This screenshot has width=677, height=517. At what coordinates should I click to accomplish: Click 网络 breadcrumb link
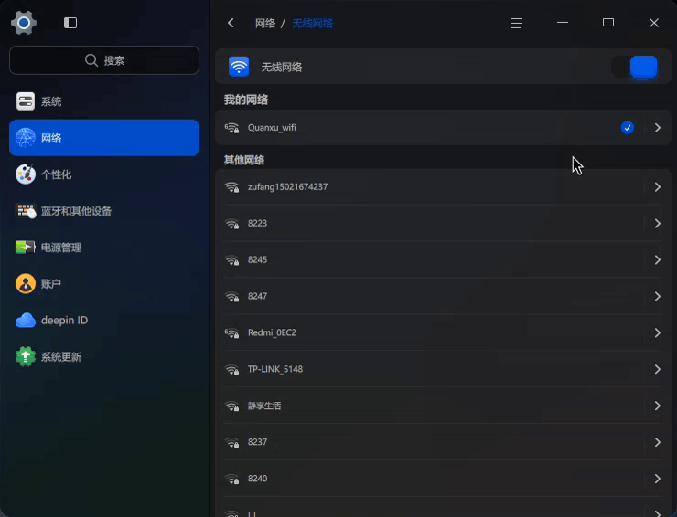265,23
